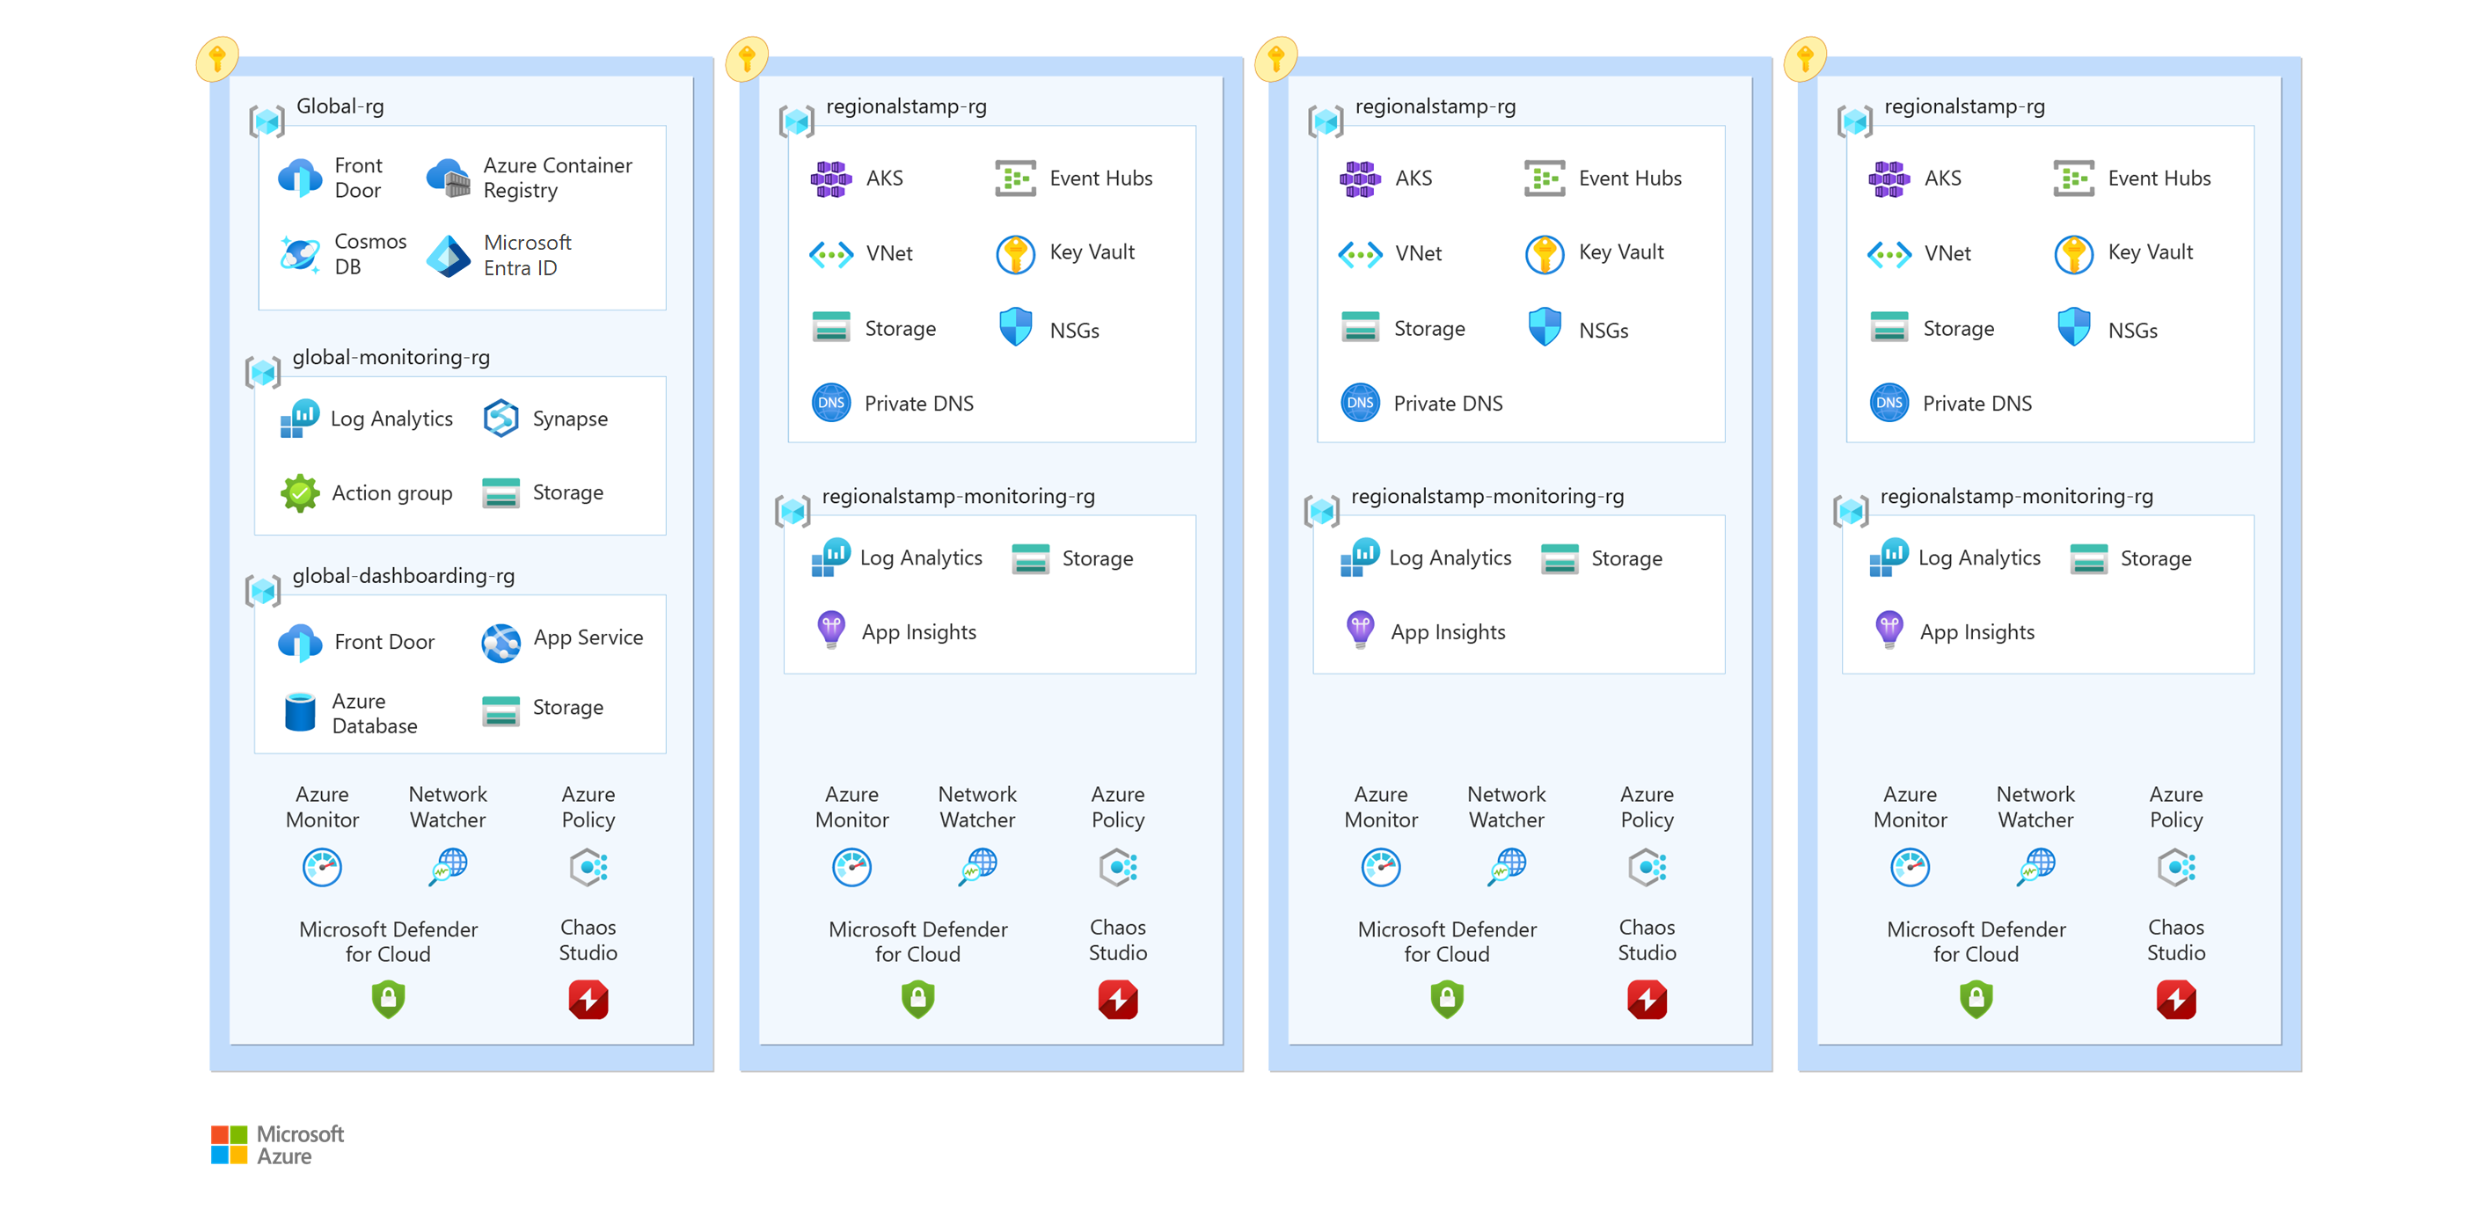Click the Microsoft Azure logo

pos(278,1144)
